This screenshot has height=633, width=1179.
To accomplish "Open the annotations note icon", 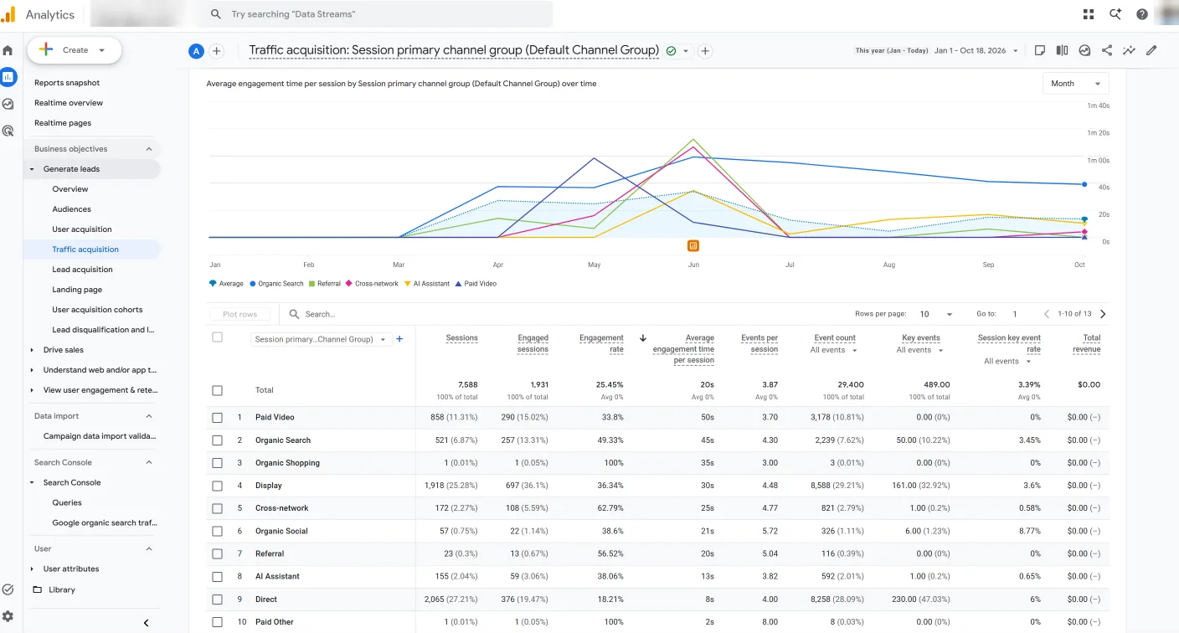I will coord(1039,50).
